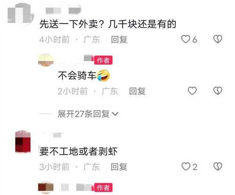The image size is (235, 195).
Task: Open the author's avatar beside 不会骑车 reply
Action: [46, 60]
